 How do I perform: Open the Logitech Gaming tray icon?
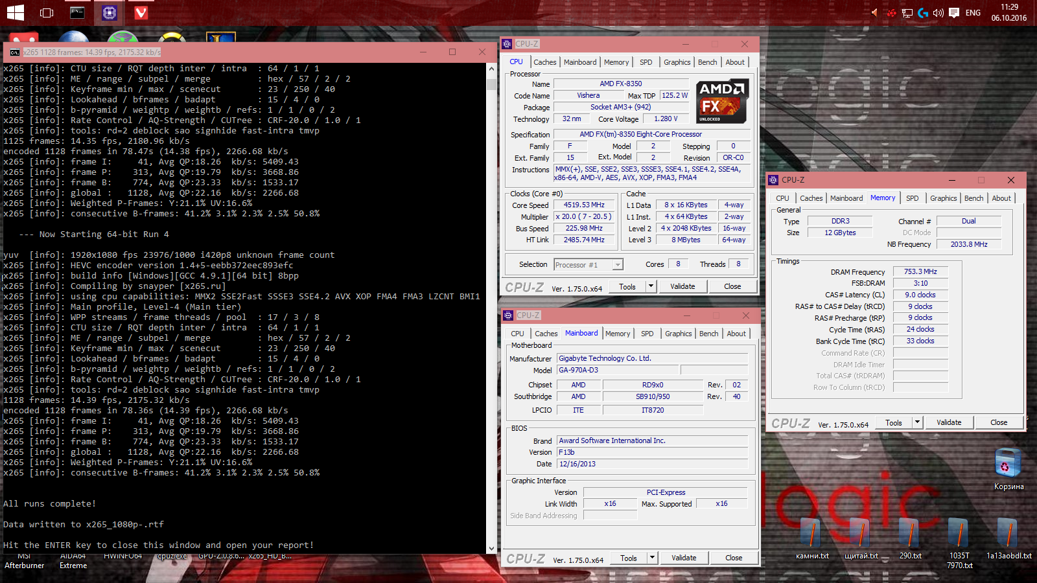click(x=922, y=12)
